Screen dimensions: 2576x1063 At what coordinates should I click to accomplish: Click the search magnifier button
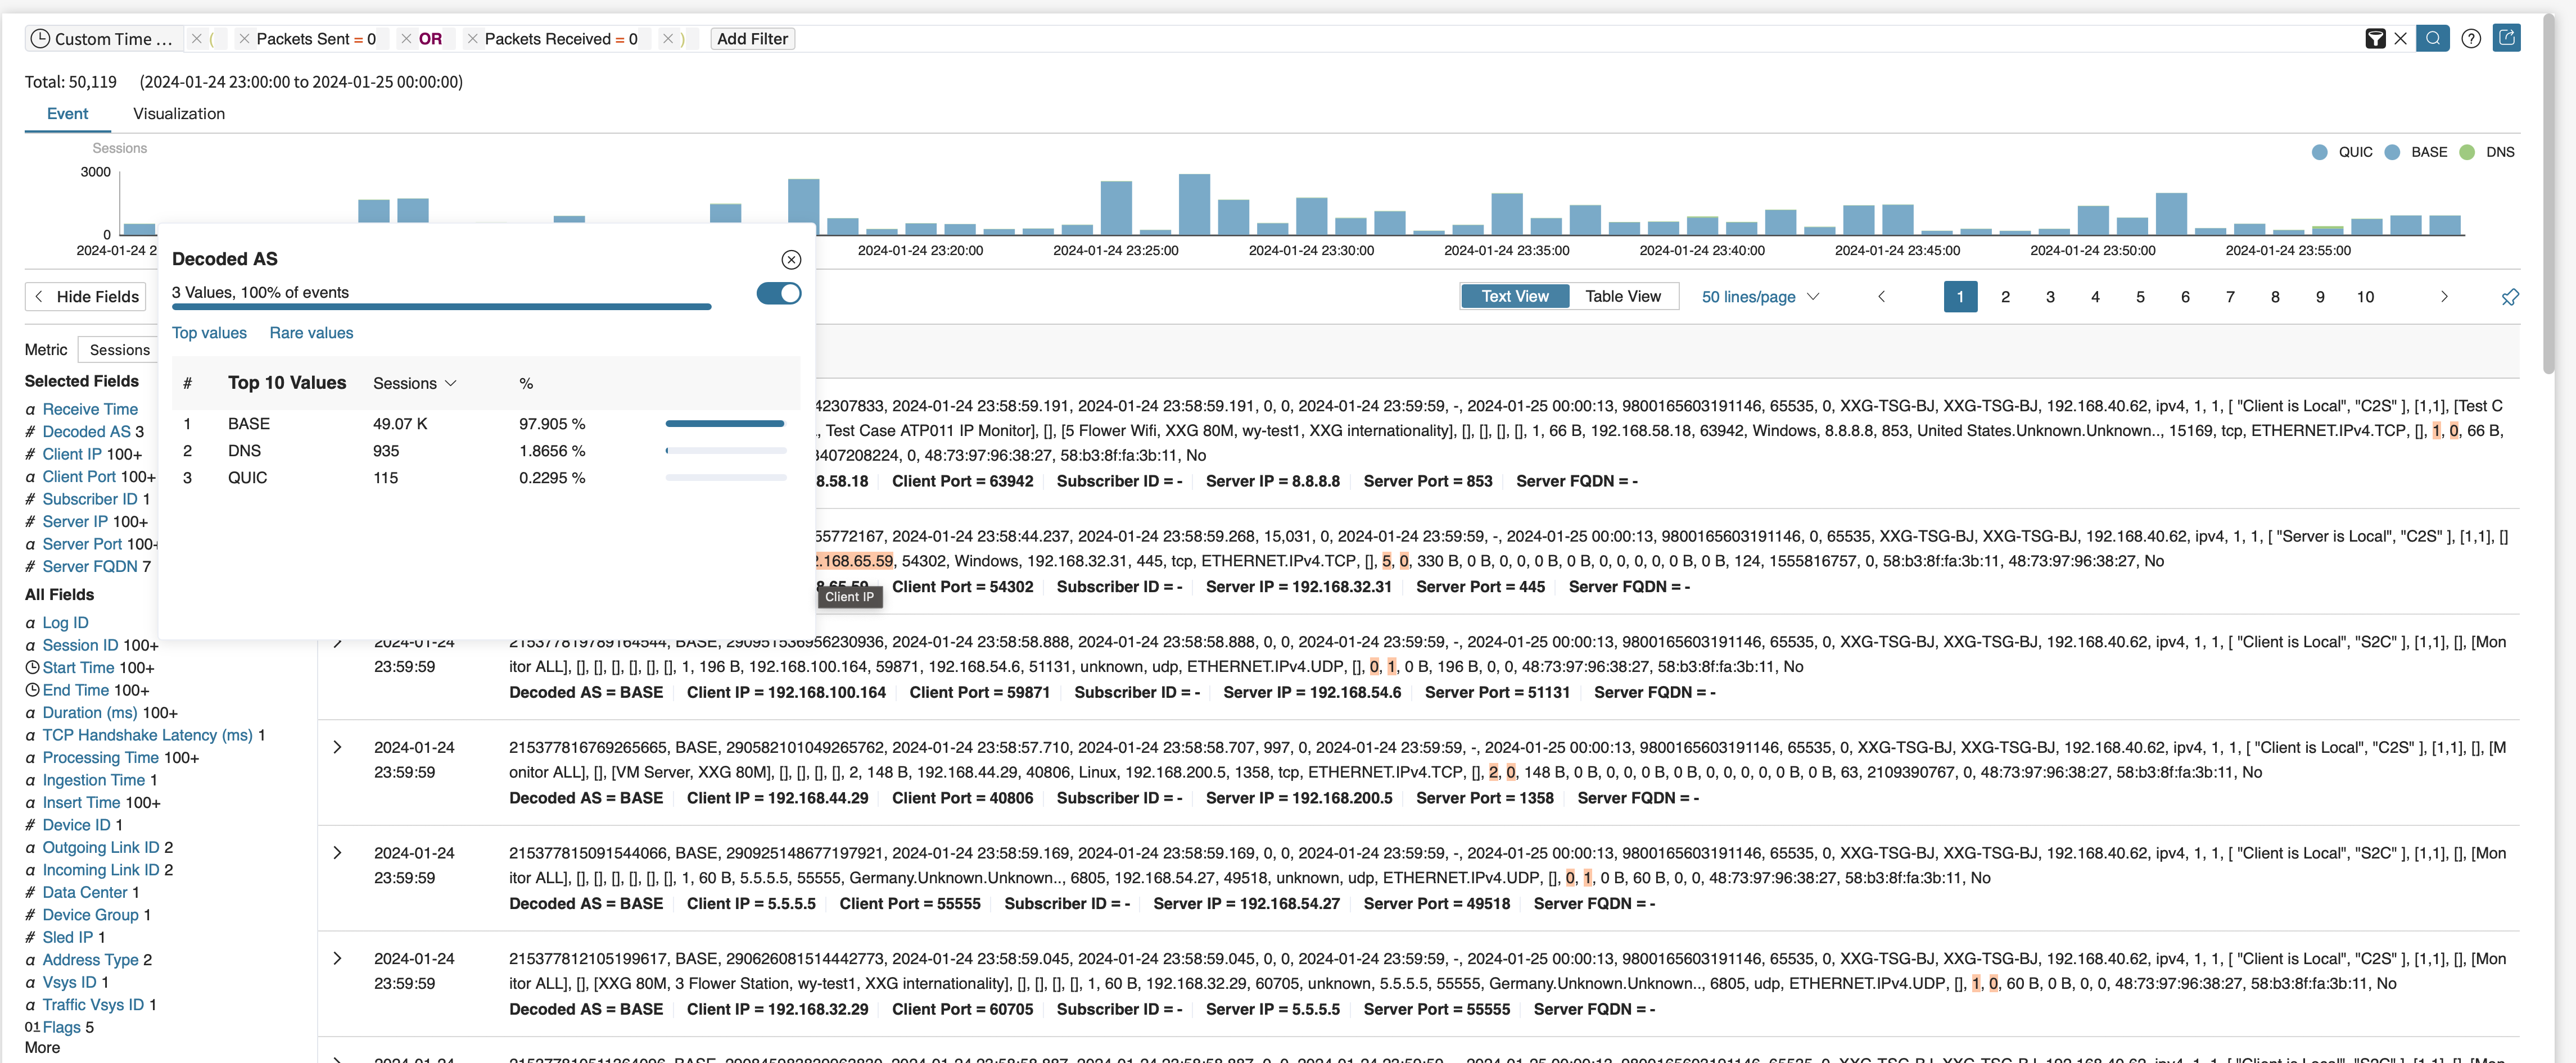click(x=2432, y=39)
